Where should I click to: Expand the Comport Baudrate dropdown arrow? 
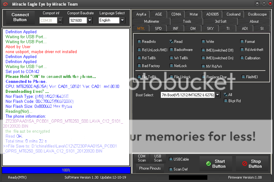pyautogui.click(x=90, y=20)
